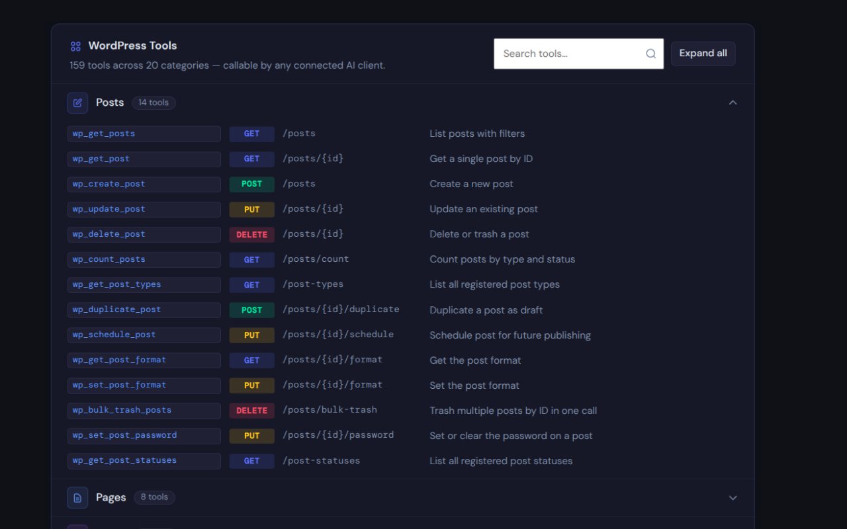Select the wp_update_post tool name
Screen dimensions: 847x529
(x=144, y=209)
